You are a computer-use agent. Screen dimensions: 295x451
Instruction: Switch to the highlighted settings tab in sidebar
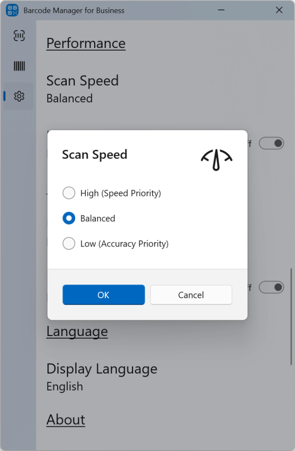[x=18, y=96]
